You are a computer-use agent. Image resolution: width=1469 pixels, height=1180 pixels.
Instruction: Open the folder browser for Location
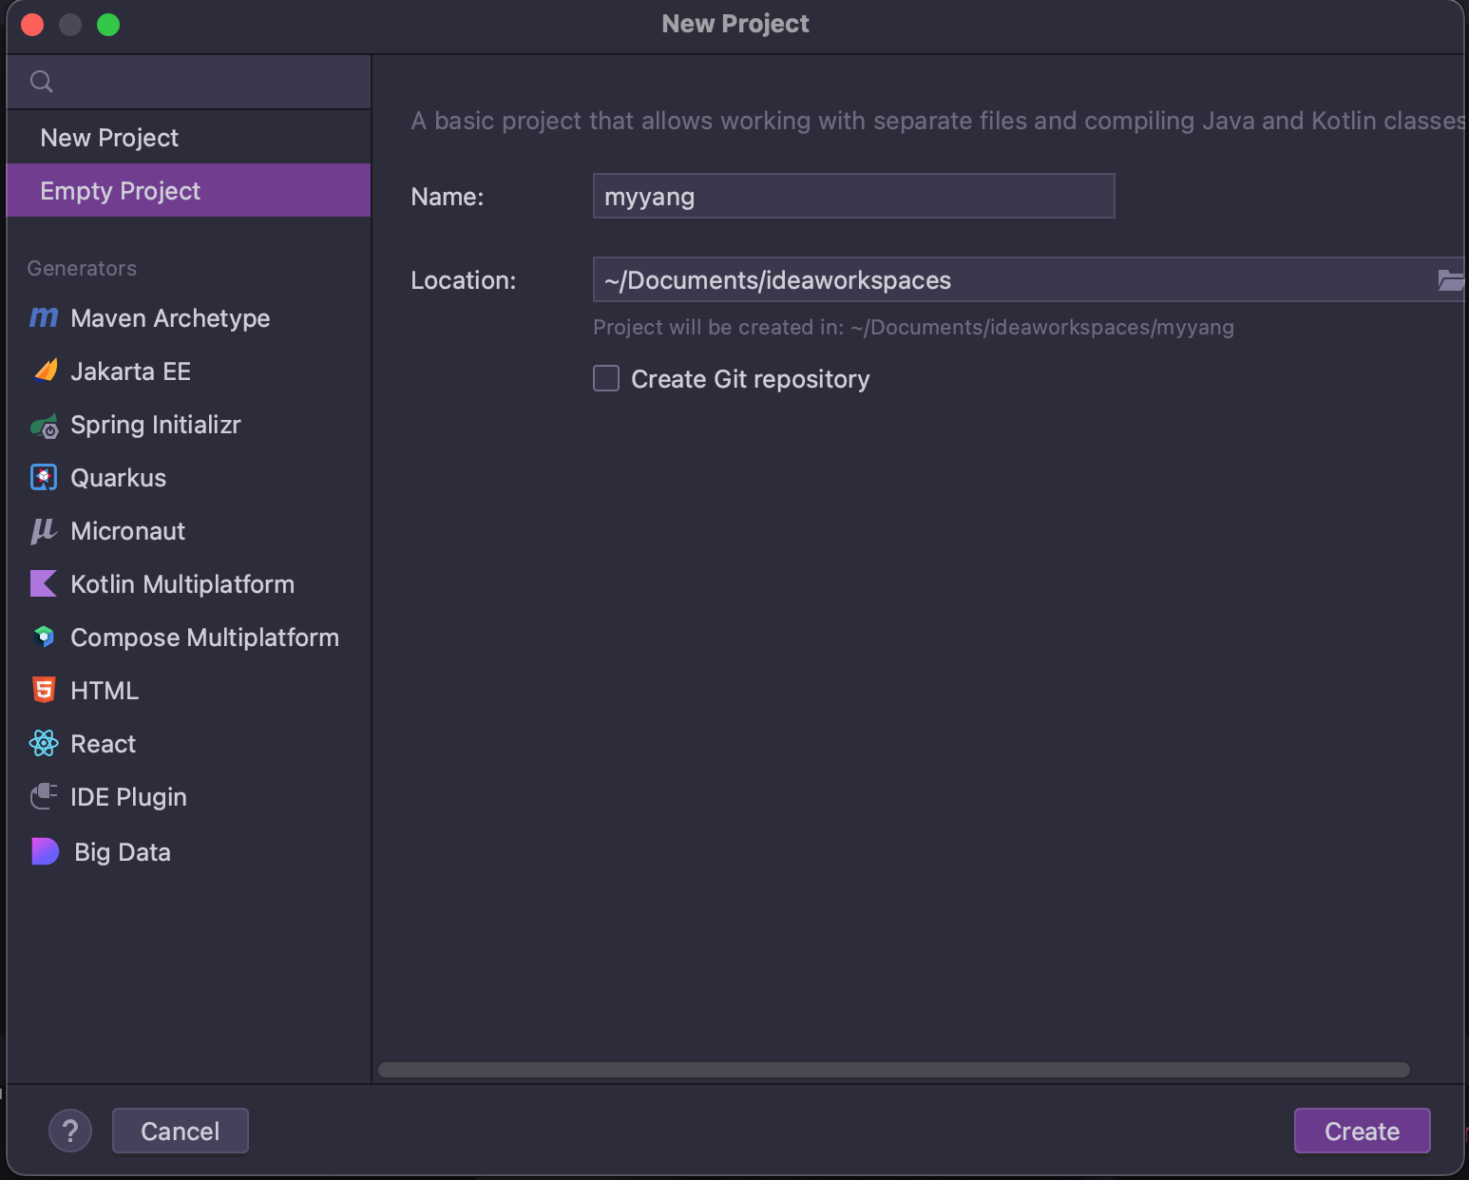pyautogui.click(x=1450, y=279)
